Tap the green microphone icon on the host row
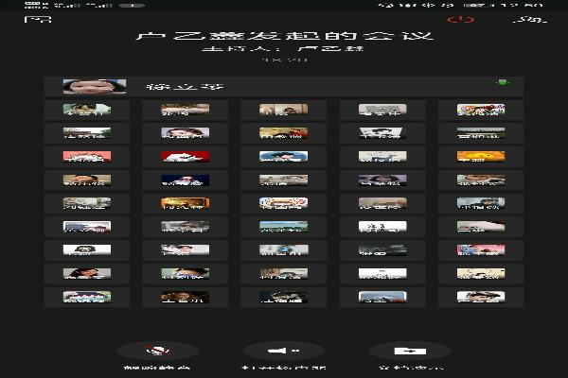 [x=501, y=85]
